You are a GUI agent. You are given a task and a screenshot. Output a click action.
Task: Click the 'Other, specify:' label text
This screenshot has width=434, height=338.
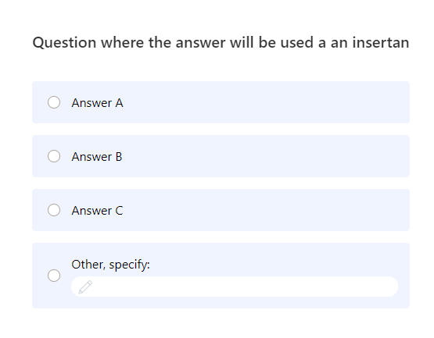[110, 265]
